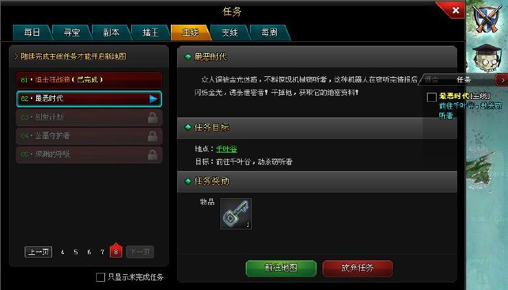Switch to the 每日 tab
Screen dimensions: 508x290
click(32, 33)
